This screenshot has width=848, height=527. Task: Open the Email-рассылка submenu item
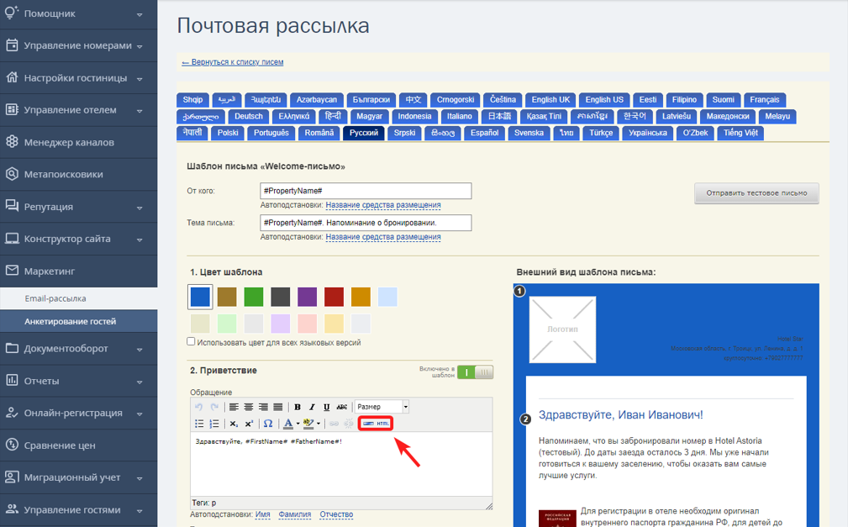[x=78, y=298]
